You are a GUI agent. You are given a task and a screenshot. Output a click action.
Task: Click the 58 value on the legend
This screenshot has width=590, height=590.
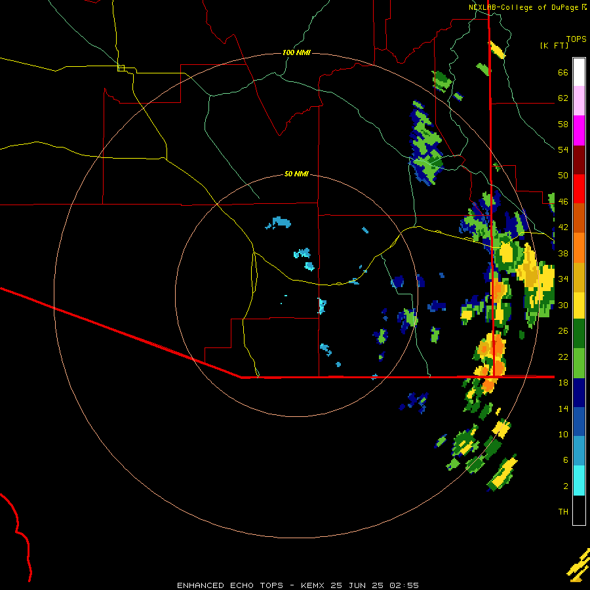click(x=563, y=124)
